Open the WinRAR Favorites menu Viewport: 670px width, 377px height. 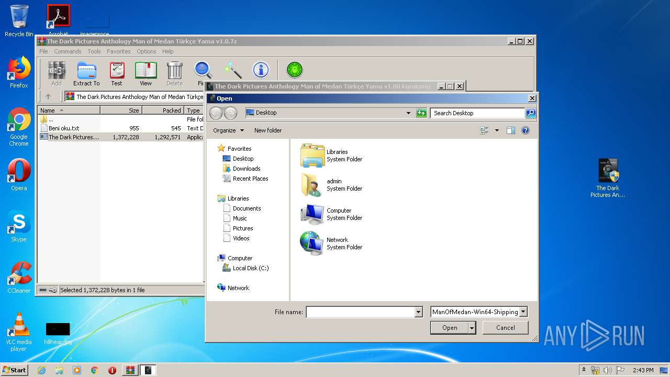point(119,51)
